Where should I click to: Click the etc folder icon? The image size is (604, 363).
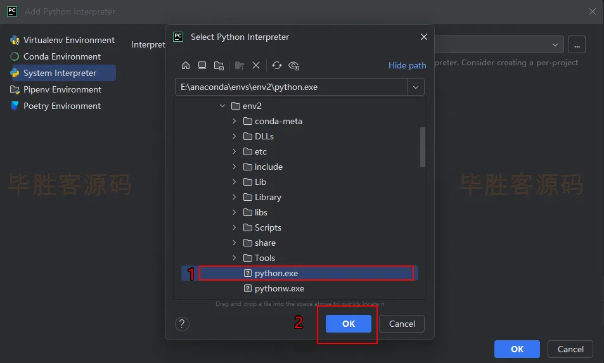click(248, 151)
